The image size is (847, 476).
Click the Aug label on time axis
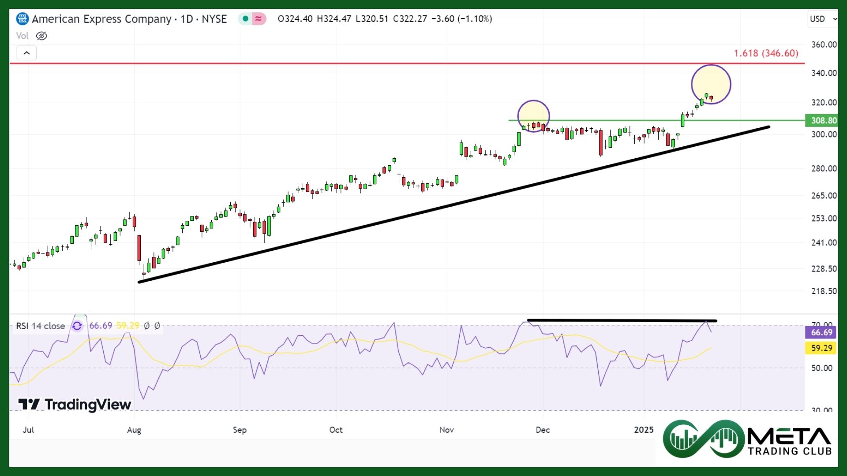point(134,430)
